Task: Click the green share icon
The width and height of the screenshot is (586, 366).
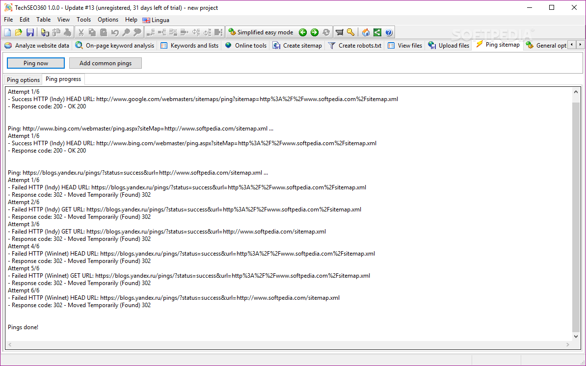Action: point(377,32)
